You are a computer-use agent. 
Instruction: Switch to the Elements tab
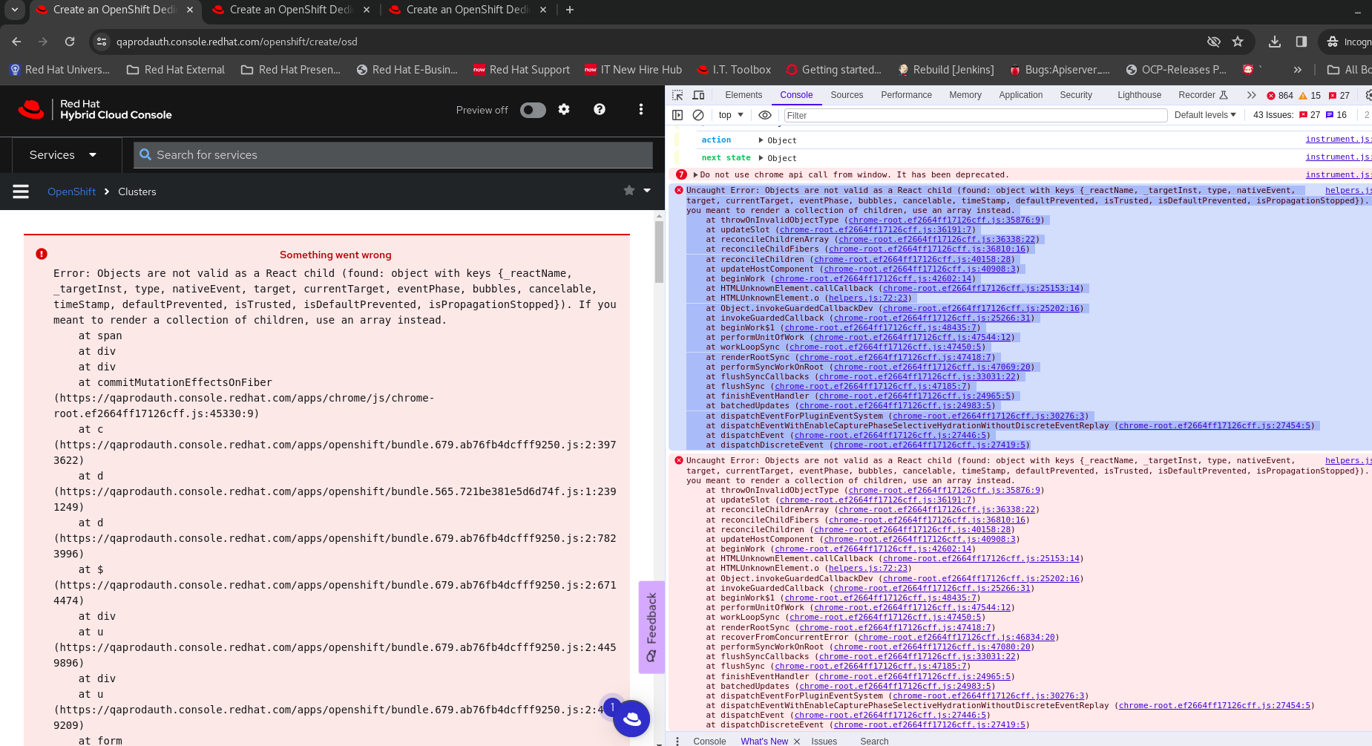[744, 95]
